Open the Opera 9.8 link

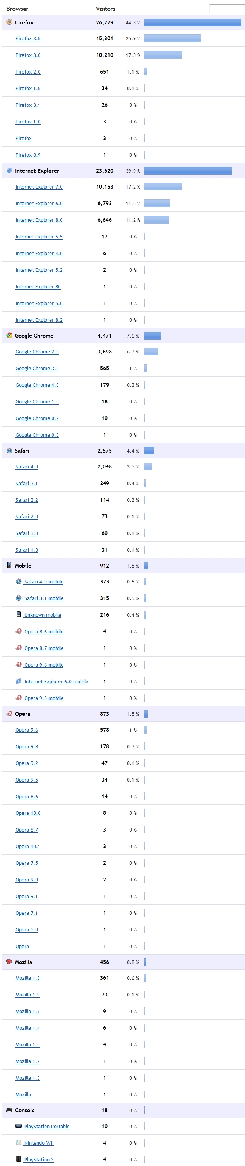pos(27,747)
